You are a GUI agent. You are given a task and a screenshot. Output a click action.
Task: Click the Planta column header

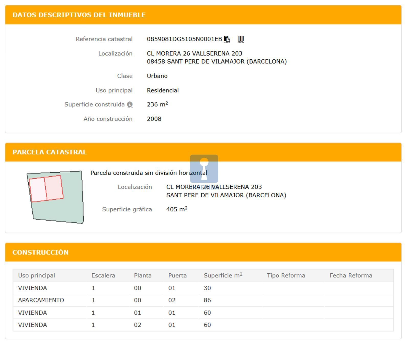pos(143,275)
